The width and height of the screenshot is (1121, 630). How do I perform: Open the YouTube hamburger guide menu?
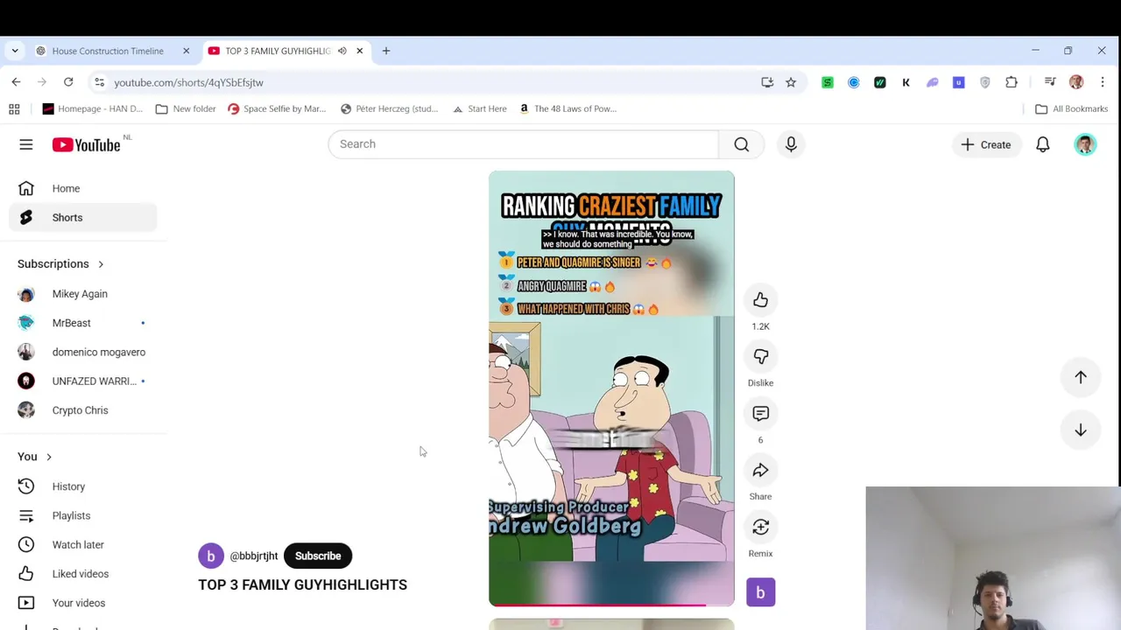coord(26,144)
